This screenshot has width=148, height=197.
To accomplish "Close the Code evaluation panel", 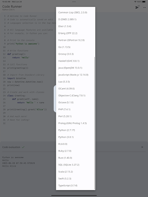I will click(x=142, y=147).
